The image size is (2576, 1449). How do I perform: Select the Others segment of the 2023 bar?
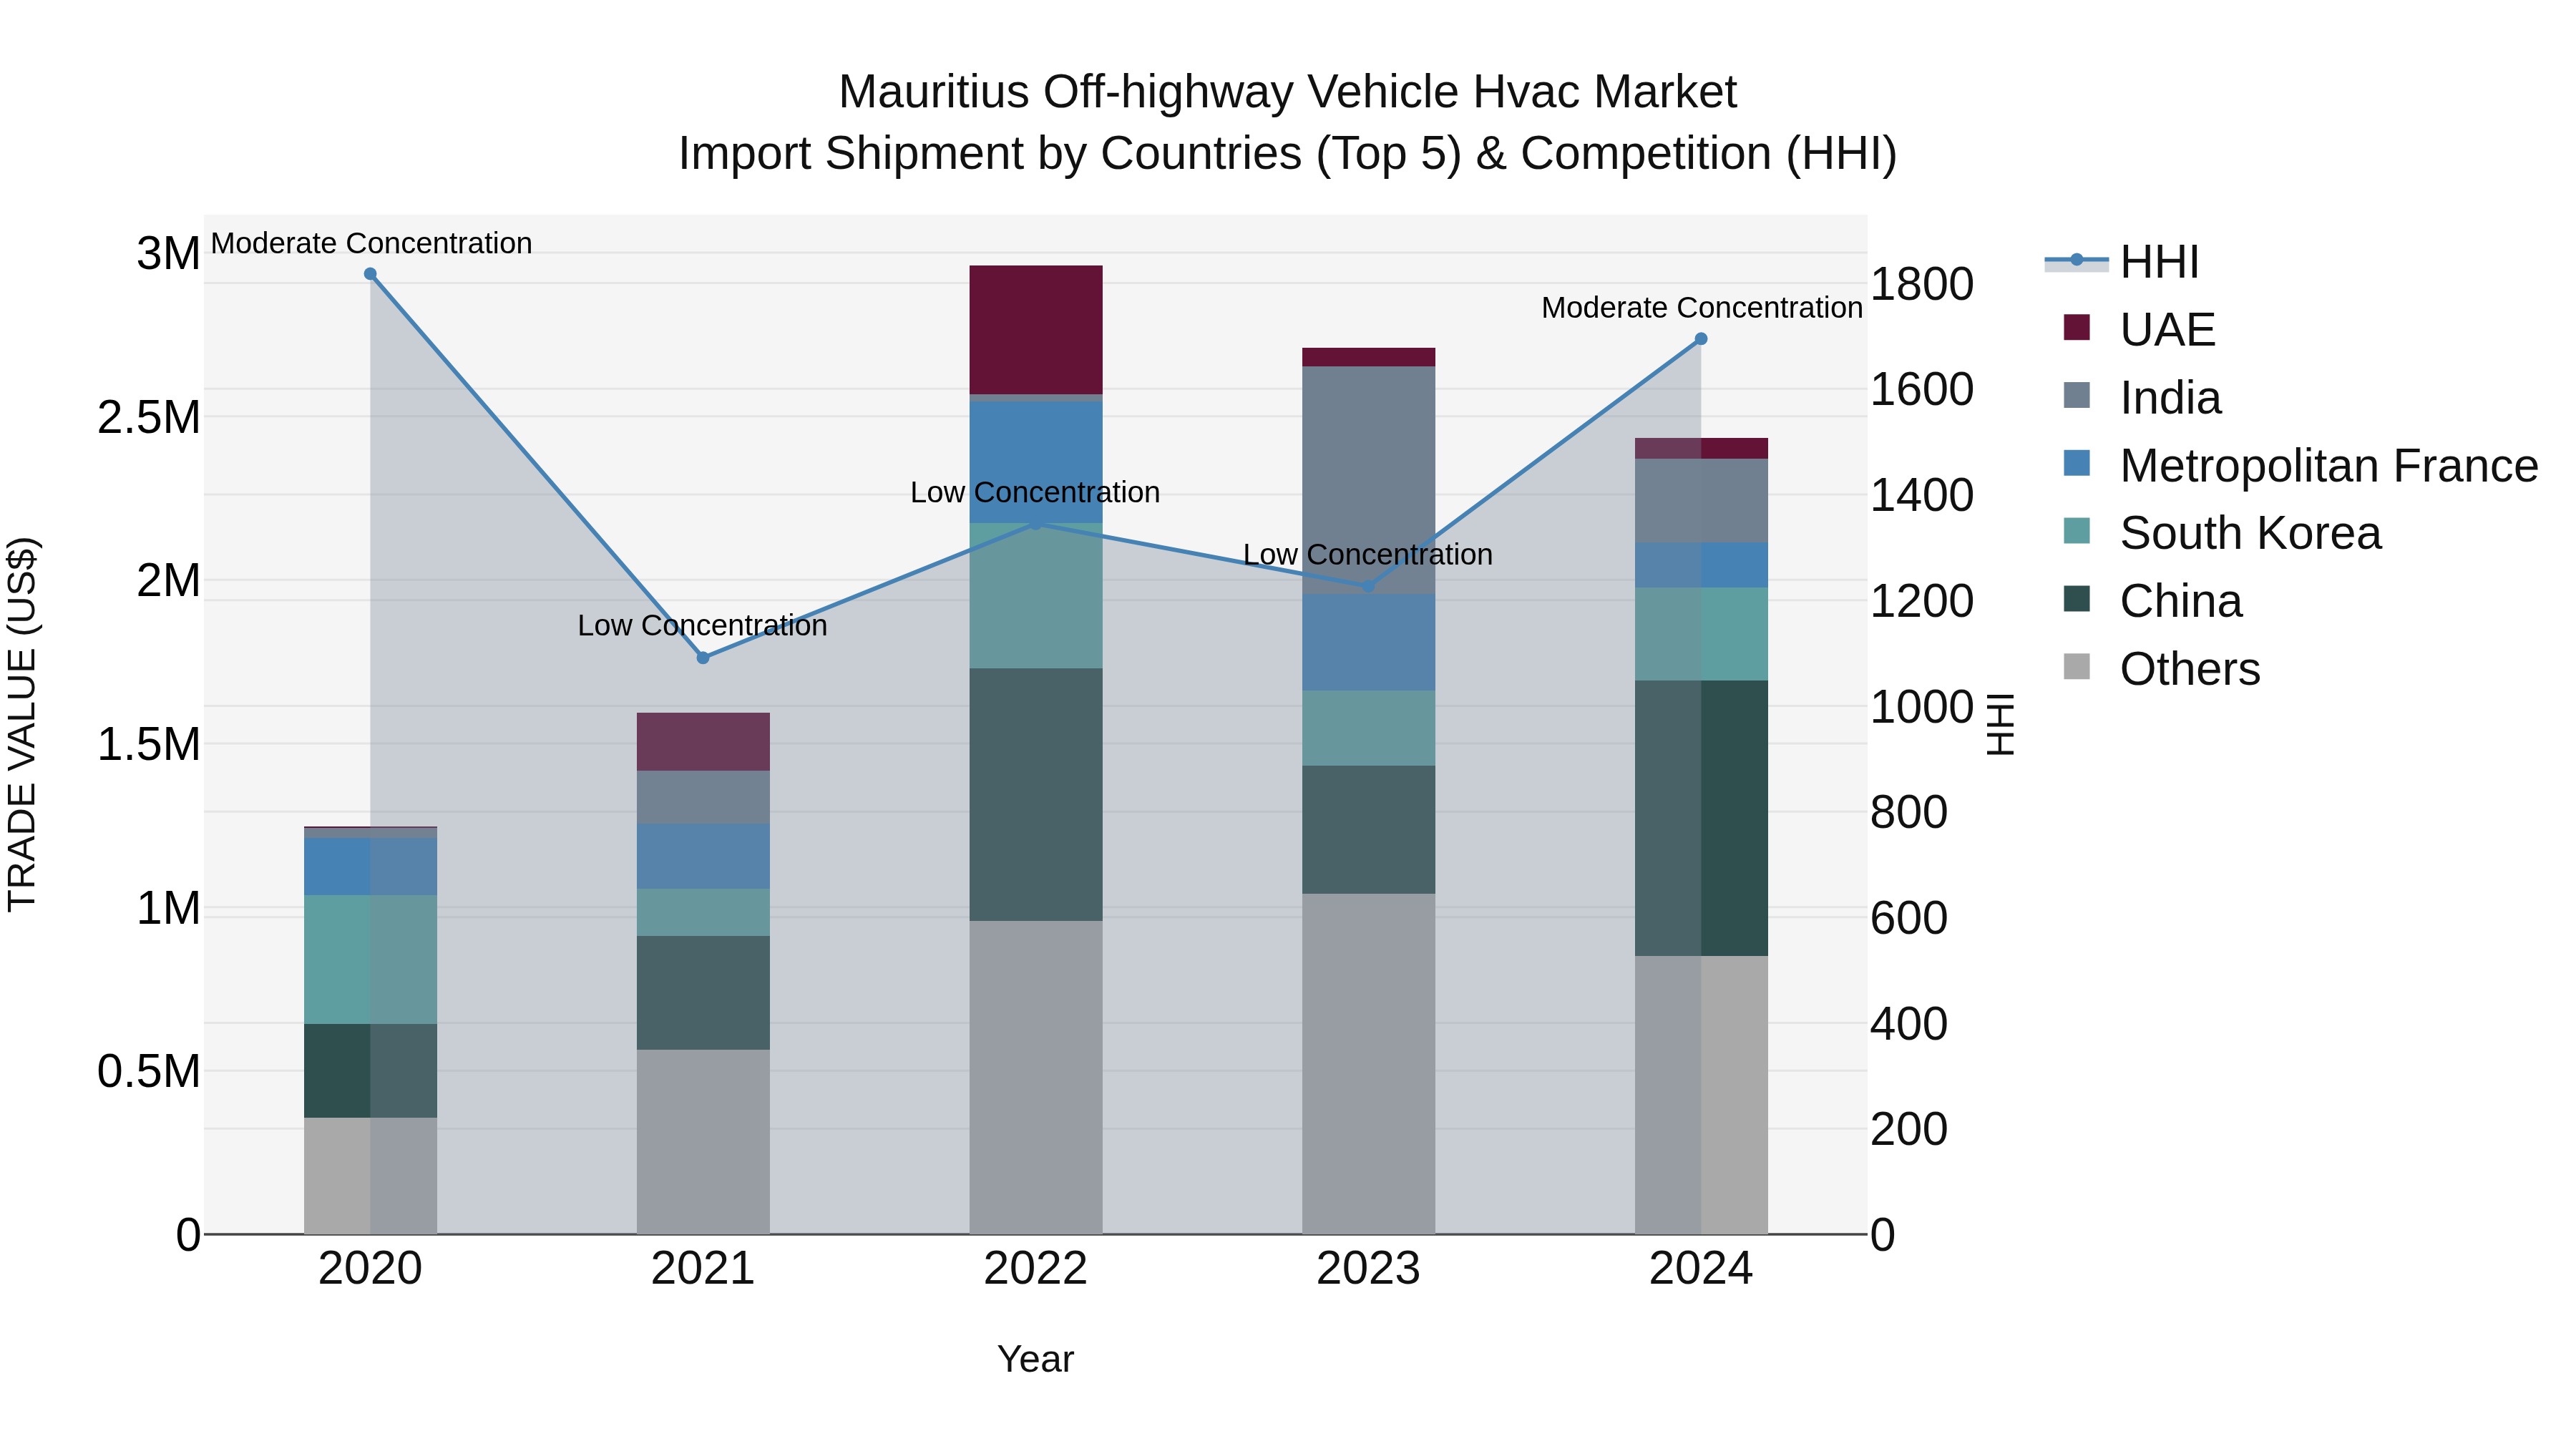(1369, 1064)
